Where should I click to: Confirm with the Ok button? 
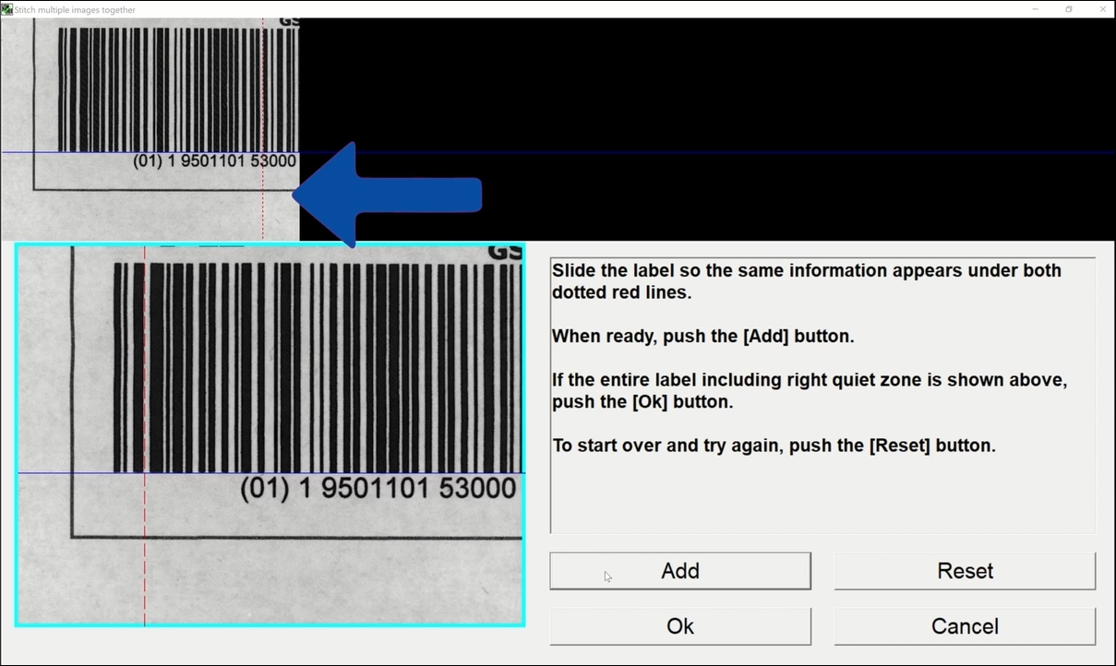pos(680,626)
